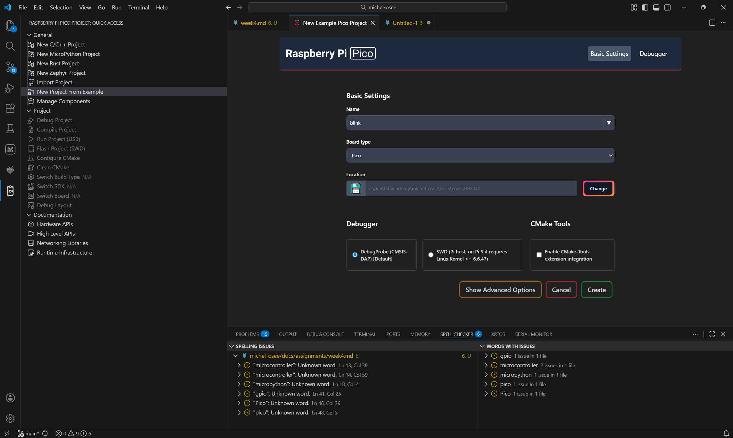733x438 pixels.
Task: Collapse the Documentation tree section
Action: pos(29,215)
